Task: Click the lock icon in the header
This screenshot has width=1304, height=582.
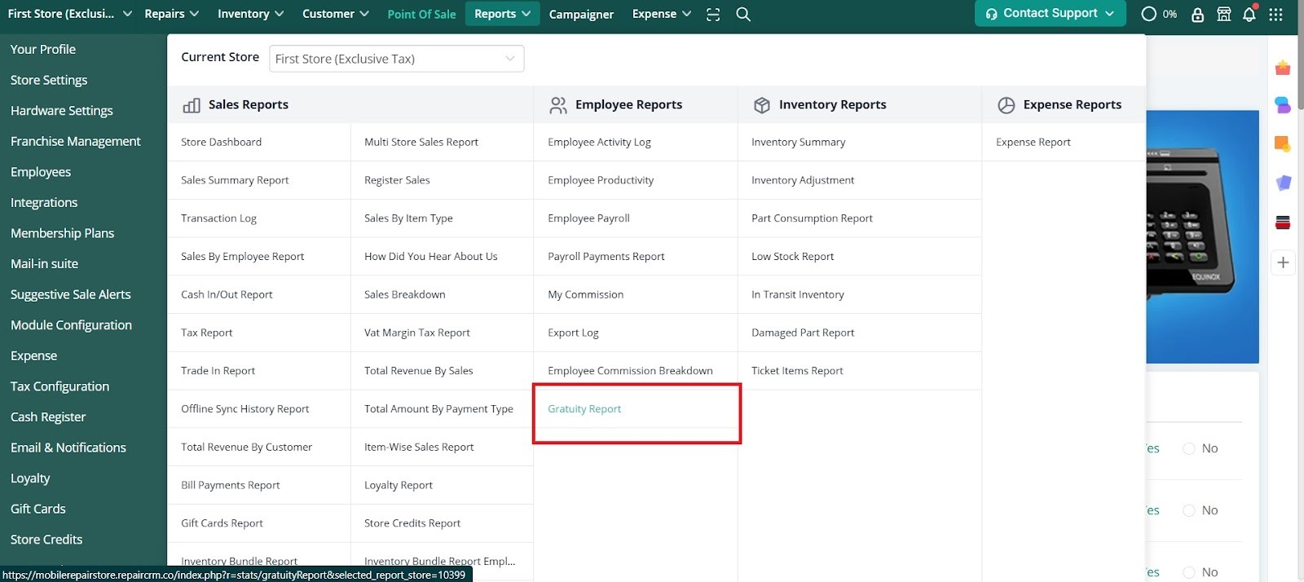Action: tap(1197, 14)
